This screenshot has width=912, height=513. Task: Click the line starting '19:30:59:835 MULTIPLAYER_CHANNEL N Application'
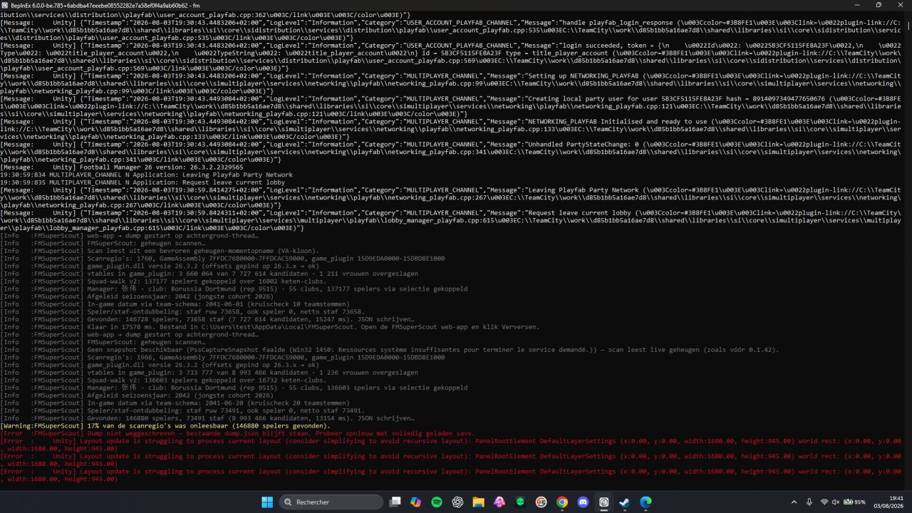pos(142,182)
